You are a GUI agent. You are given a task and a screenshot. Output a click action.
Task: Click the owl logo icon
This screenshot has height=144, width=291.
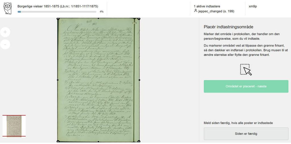click(x=8, y=8)
